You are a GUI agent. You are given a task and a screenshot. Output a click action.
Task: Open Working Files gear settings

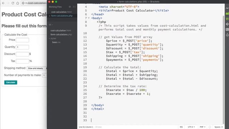(x=70, y=7)
